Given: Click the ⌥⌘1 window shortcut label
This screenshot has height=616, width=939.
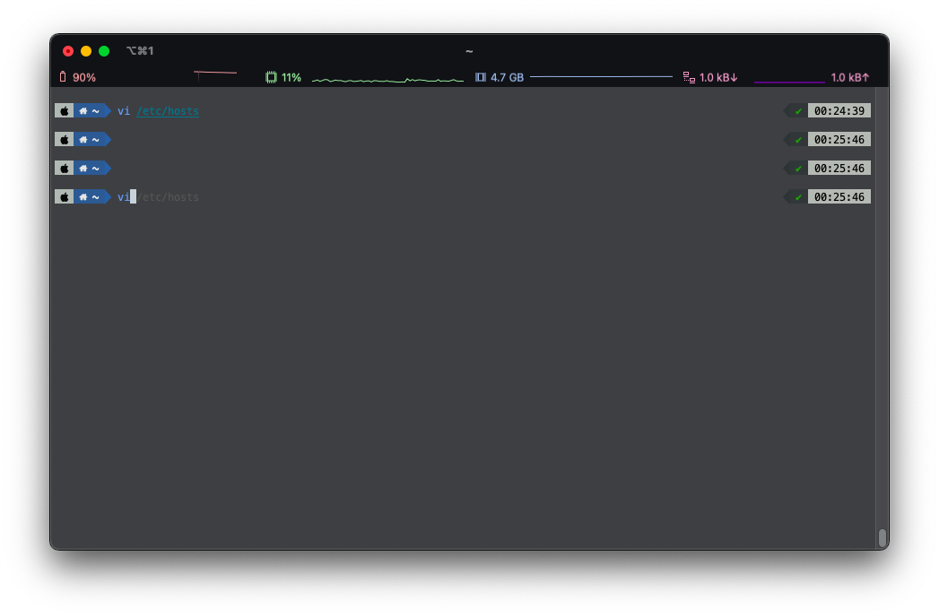Looking at the screenshot, I should click(140, 51).
